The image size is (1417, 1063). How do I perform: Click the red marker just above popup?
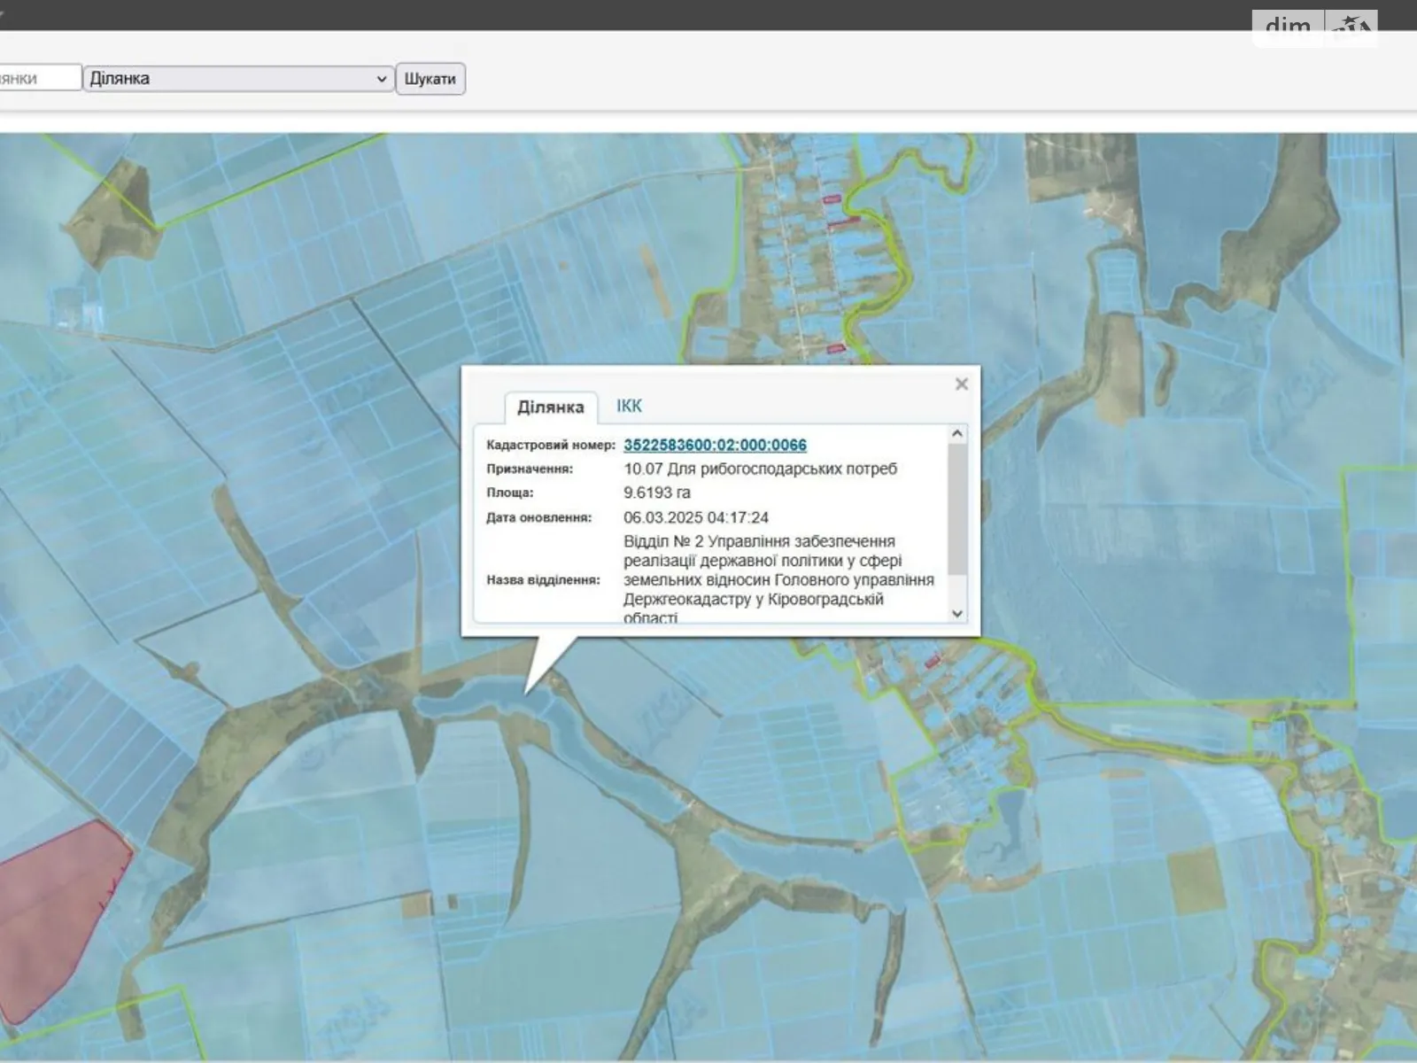pos(835,350)
